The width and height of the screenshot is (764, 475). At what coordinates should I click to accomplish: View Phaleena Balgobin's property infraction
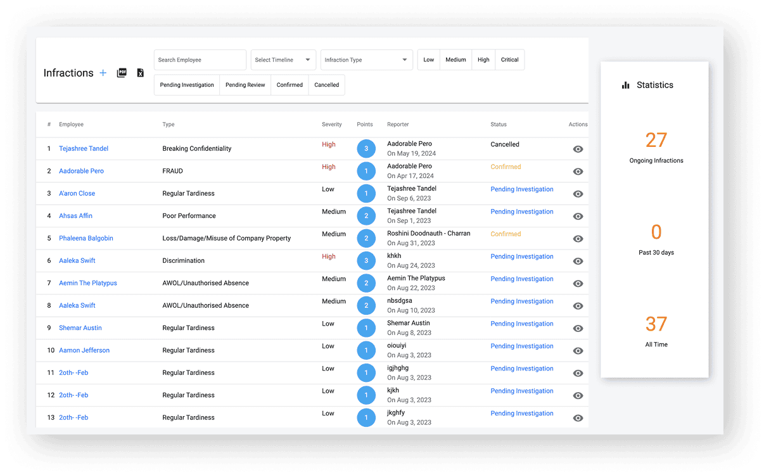(x=578, y=239)
